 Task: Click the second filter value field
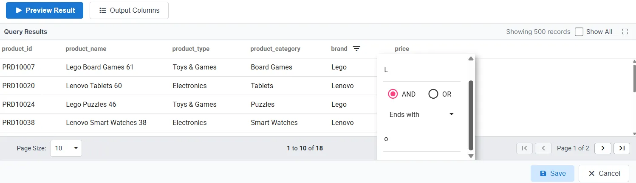(x=421, y=139)
